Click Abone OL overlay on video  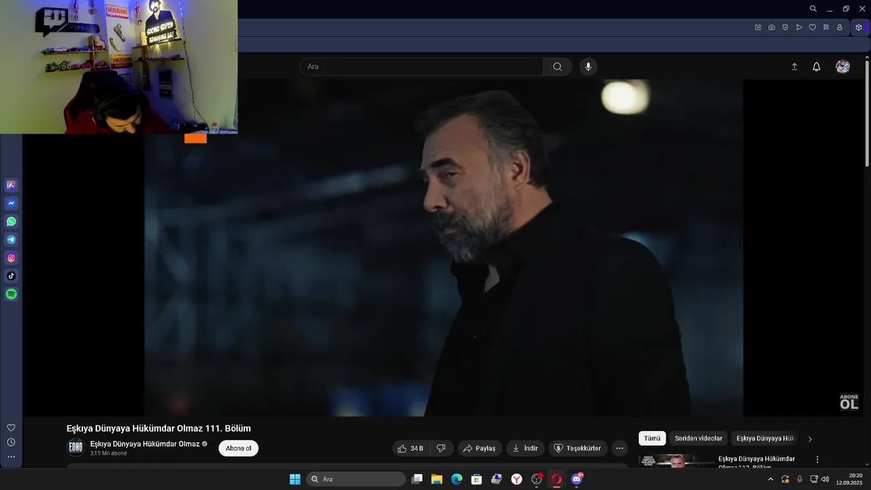point(849,402)
